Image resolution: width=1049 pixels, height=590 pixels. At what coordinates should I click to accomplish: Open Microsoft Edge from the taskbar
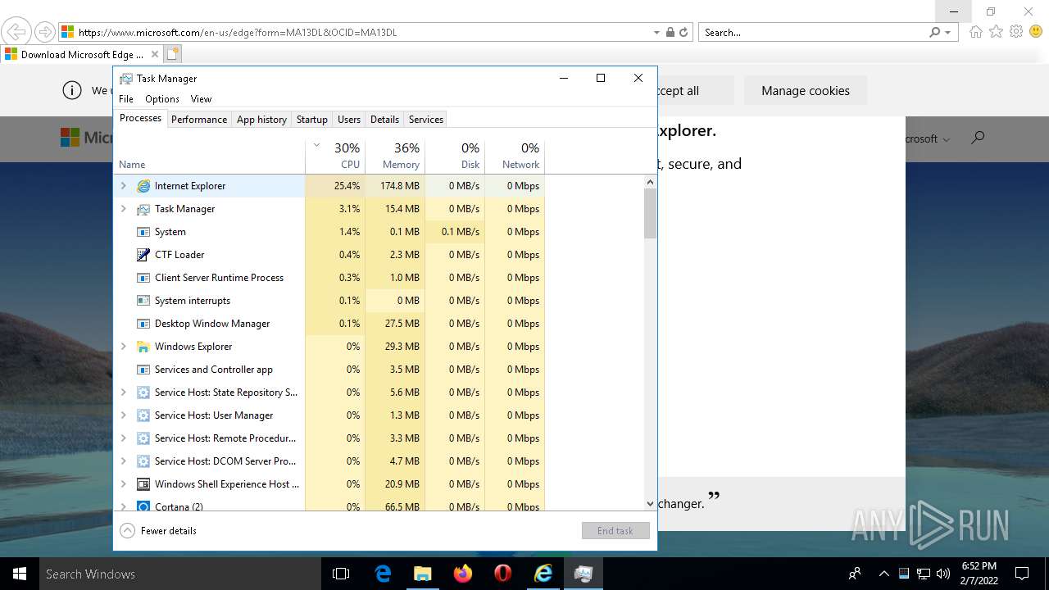click(383, 574)
